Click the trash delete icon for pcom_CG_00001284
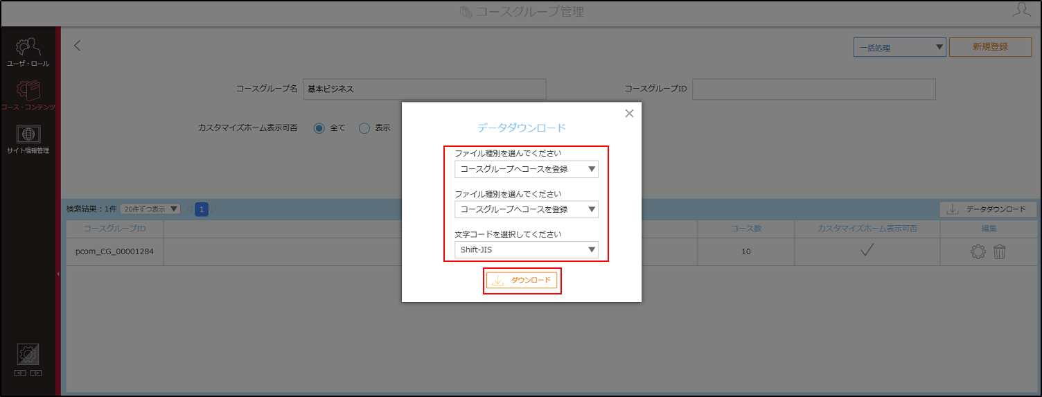 click(x=999, y=252)
